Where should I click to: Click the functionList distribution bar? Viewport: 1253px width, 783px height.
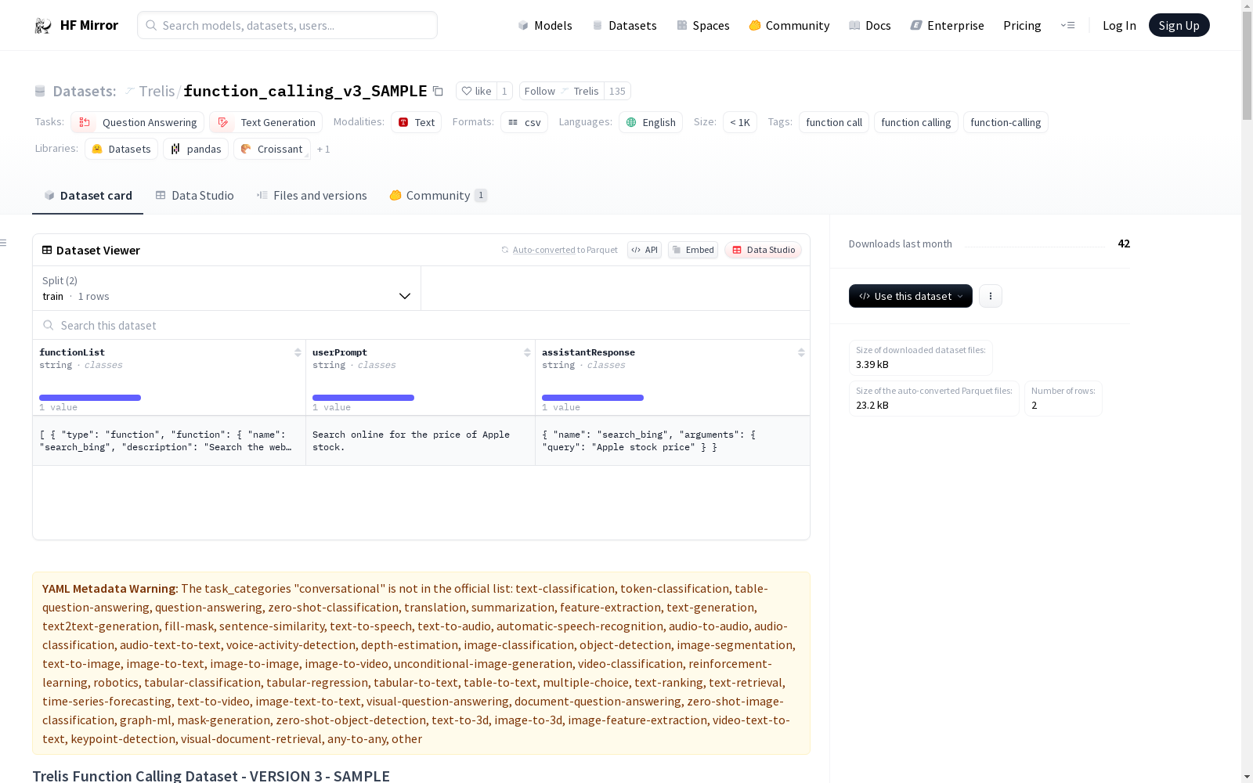pyautogui.click(x=90, y=398)
